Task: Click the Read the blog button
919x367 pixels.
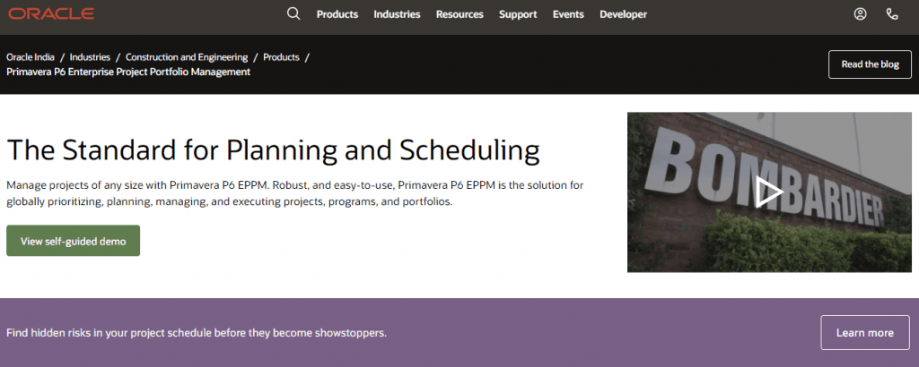Action: 870,64
